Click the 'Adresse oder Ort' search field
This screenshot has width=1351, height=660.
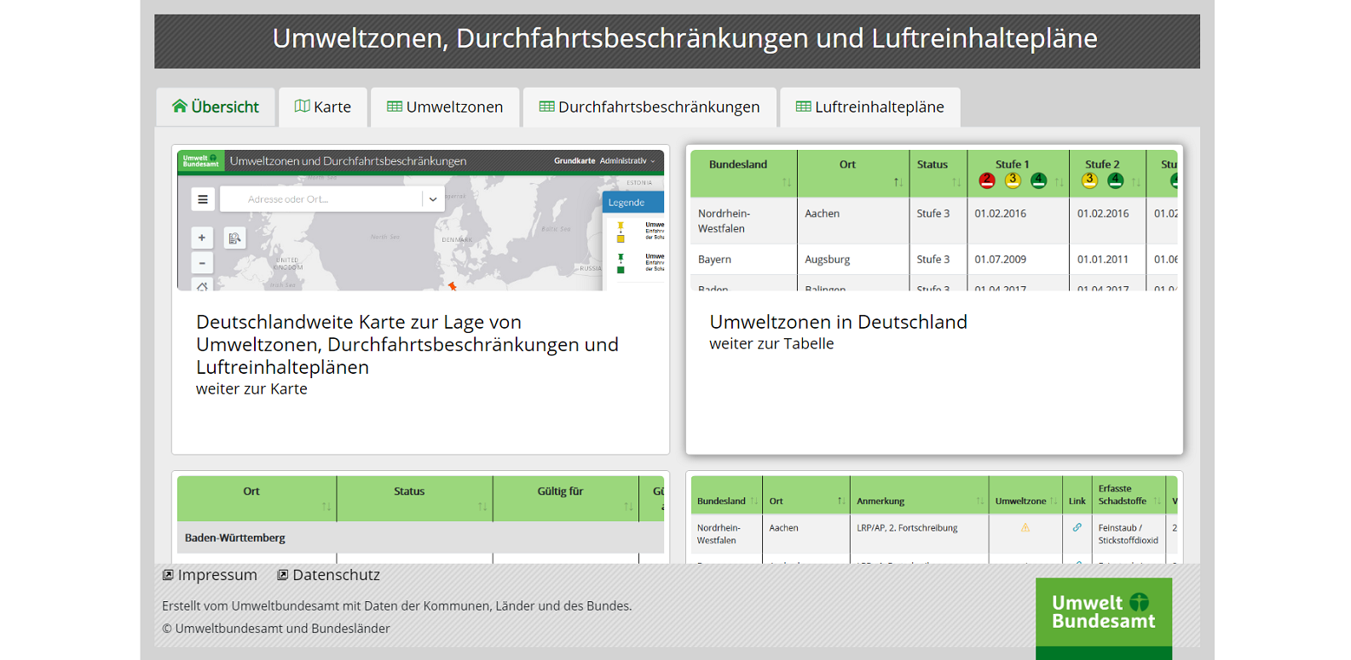tap(320, 199)
